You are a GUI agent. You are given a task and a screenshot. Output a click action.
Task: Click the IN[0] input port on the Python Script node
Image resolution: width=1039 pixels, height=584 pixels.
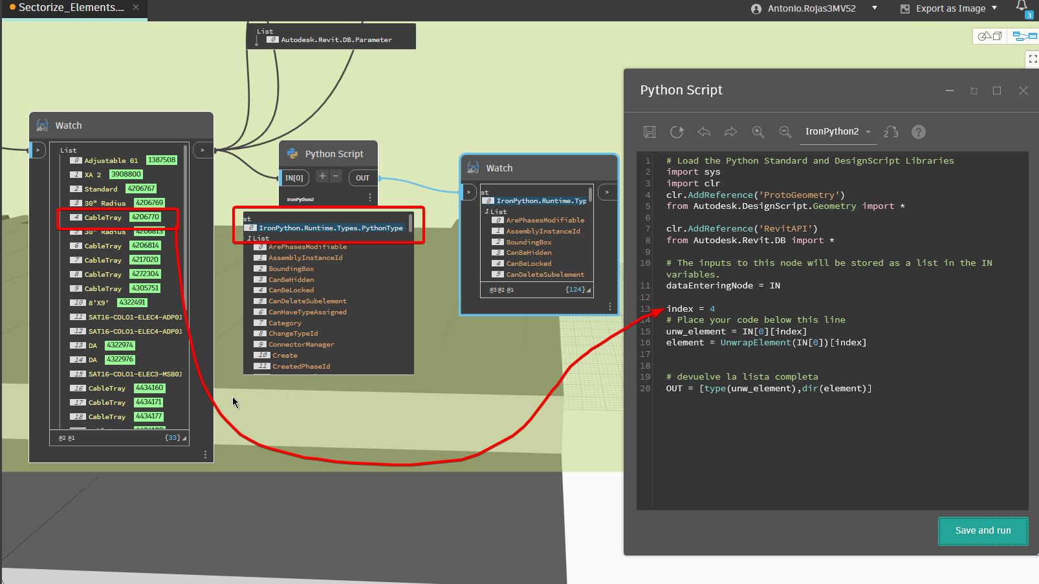[294, 177]
